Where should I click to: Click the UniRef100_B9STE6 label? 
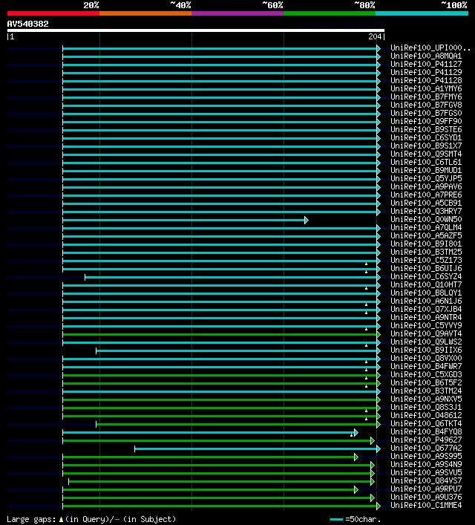pos(426,129)
